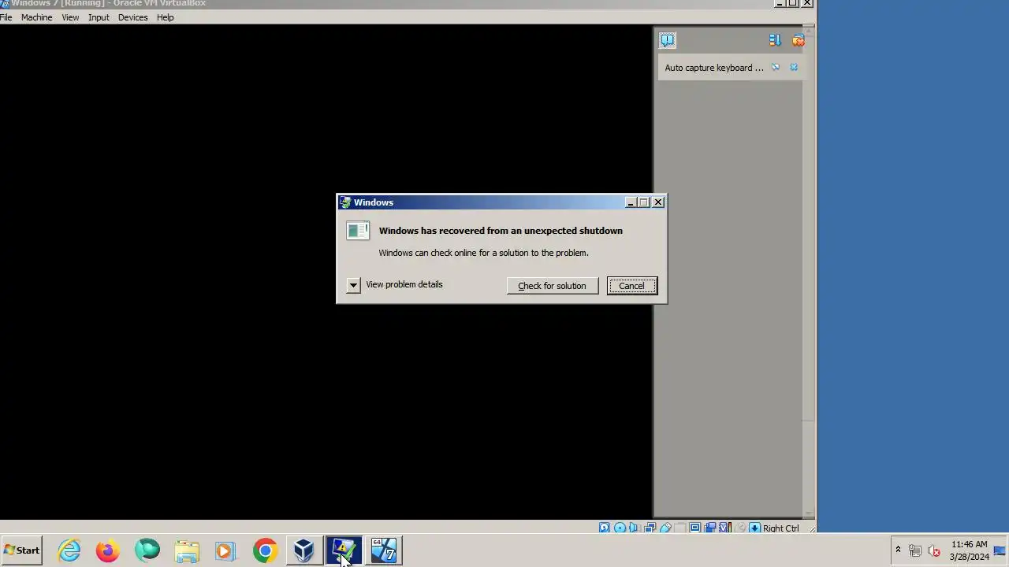Open the Help menu
Screen dimensions: 1009x567
coord(165,17)
